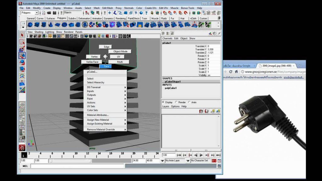Click the shelf trash can icon
This screenshot has width=322, height=181.
[x=219, y=18]
